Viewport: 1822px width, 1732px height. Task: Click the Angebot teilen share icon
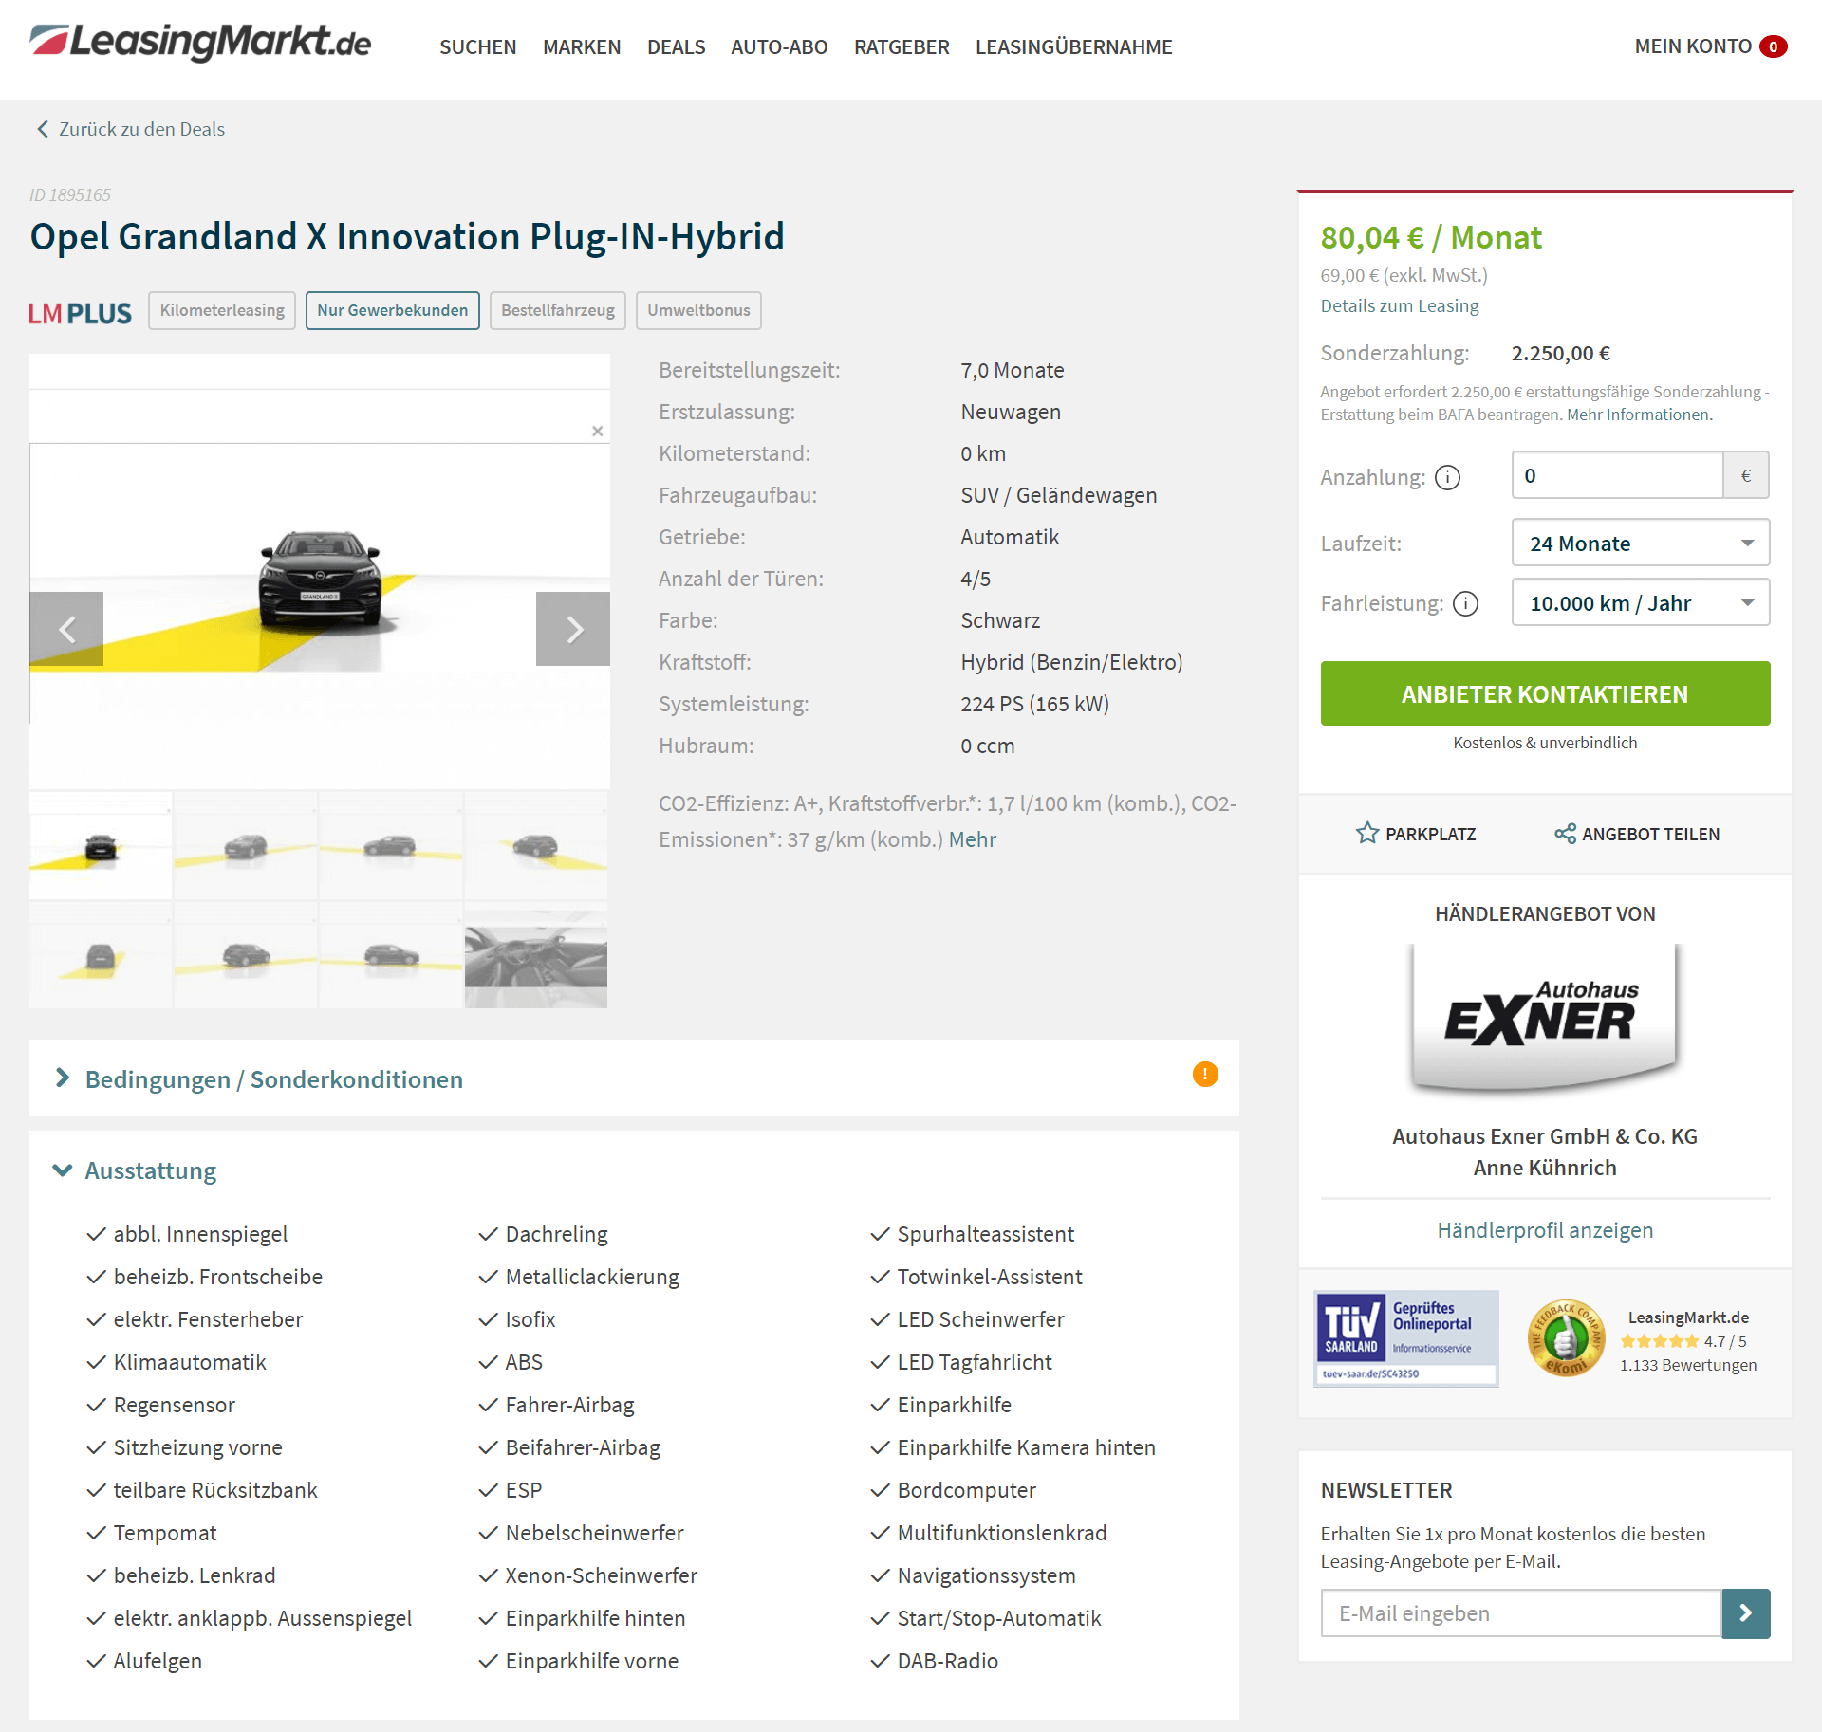click(1565, 834)
